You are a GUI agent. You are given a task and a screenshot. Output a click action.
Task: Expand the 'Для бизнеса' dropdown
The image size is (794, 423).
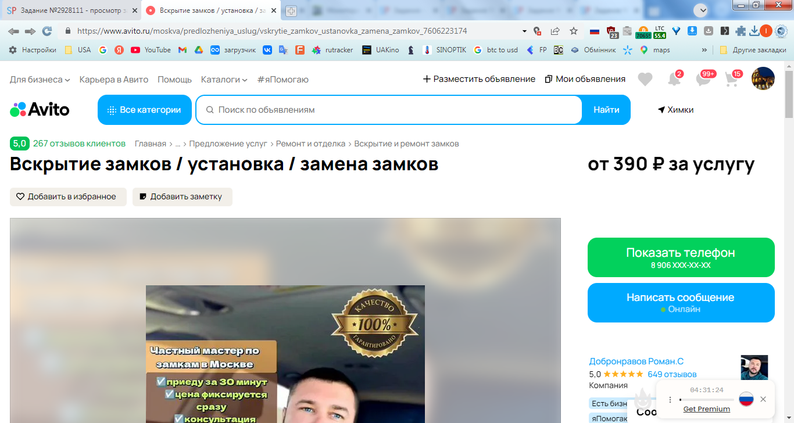(40, 79)
